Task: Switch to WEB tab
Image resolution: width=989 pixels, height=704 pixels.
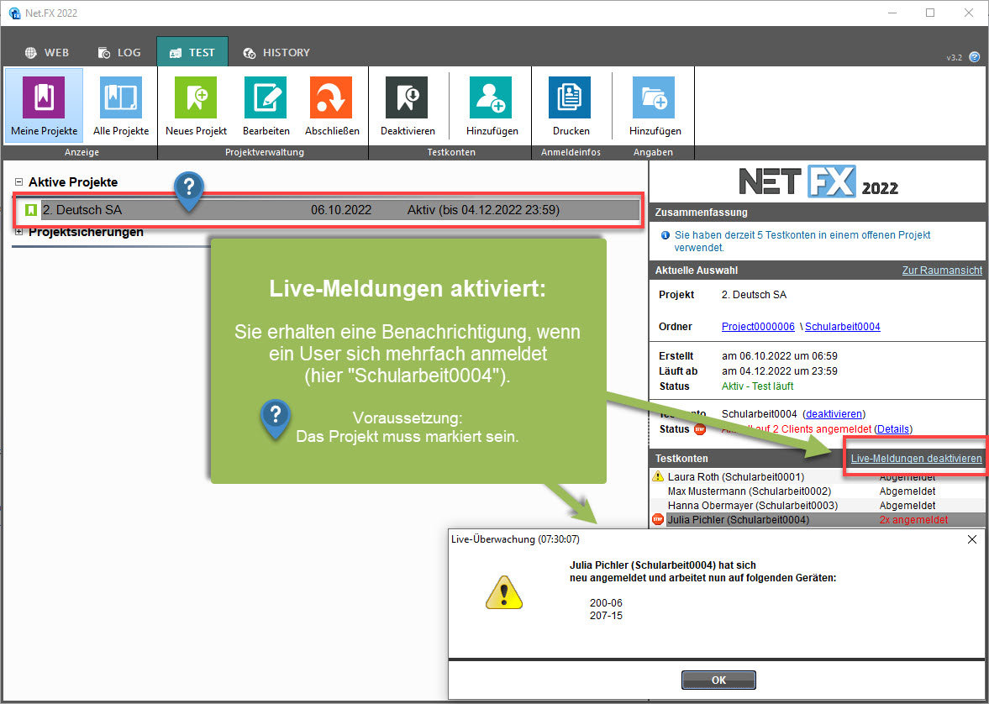Action: (47, 53)
